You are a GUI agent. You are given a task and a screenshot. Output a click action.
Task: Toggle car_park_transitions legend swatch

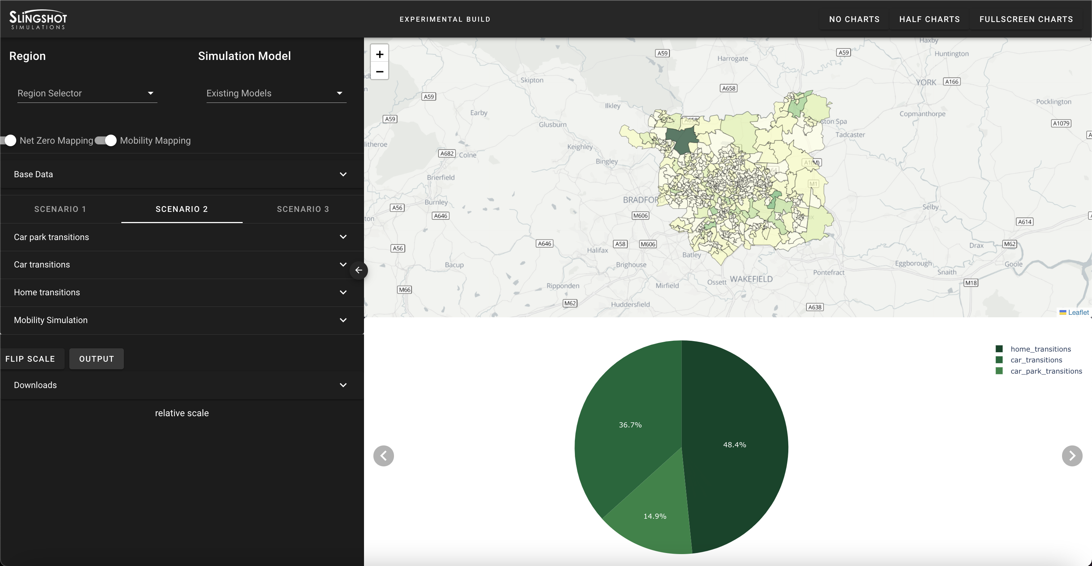(999, 371)
